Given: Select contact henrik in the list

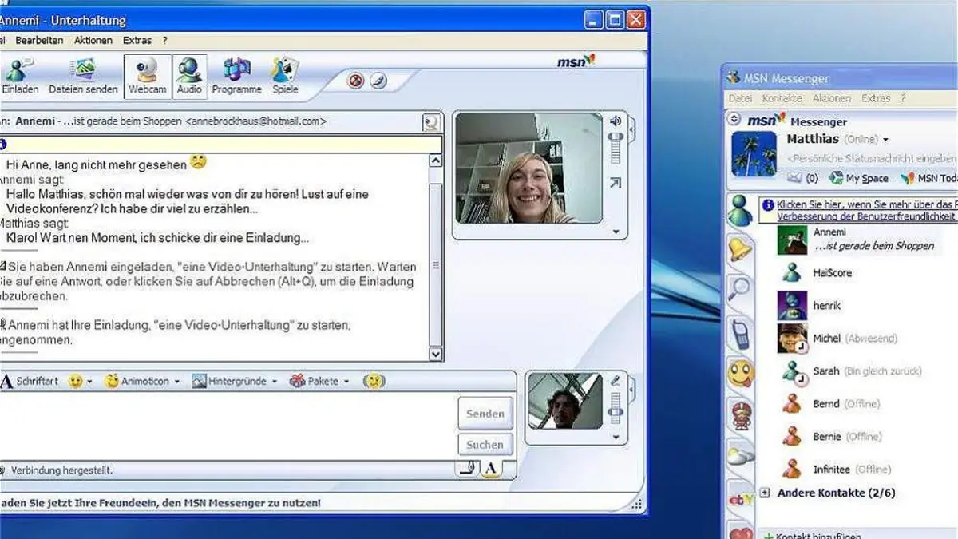Looking at the screenshot, I should click(826, 306).
